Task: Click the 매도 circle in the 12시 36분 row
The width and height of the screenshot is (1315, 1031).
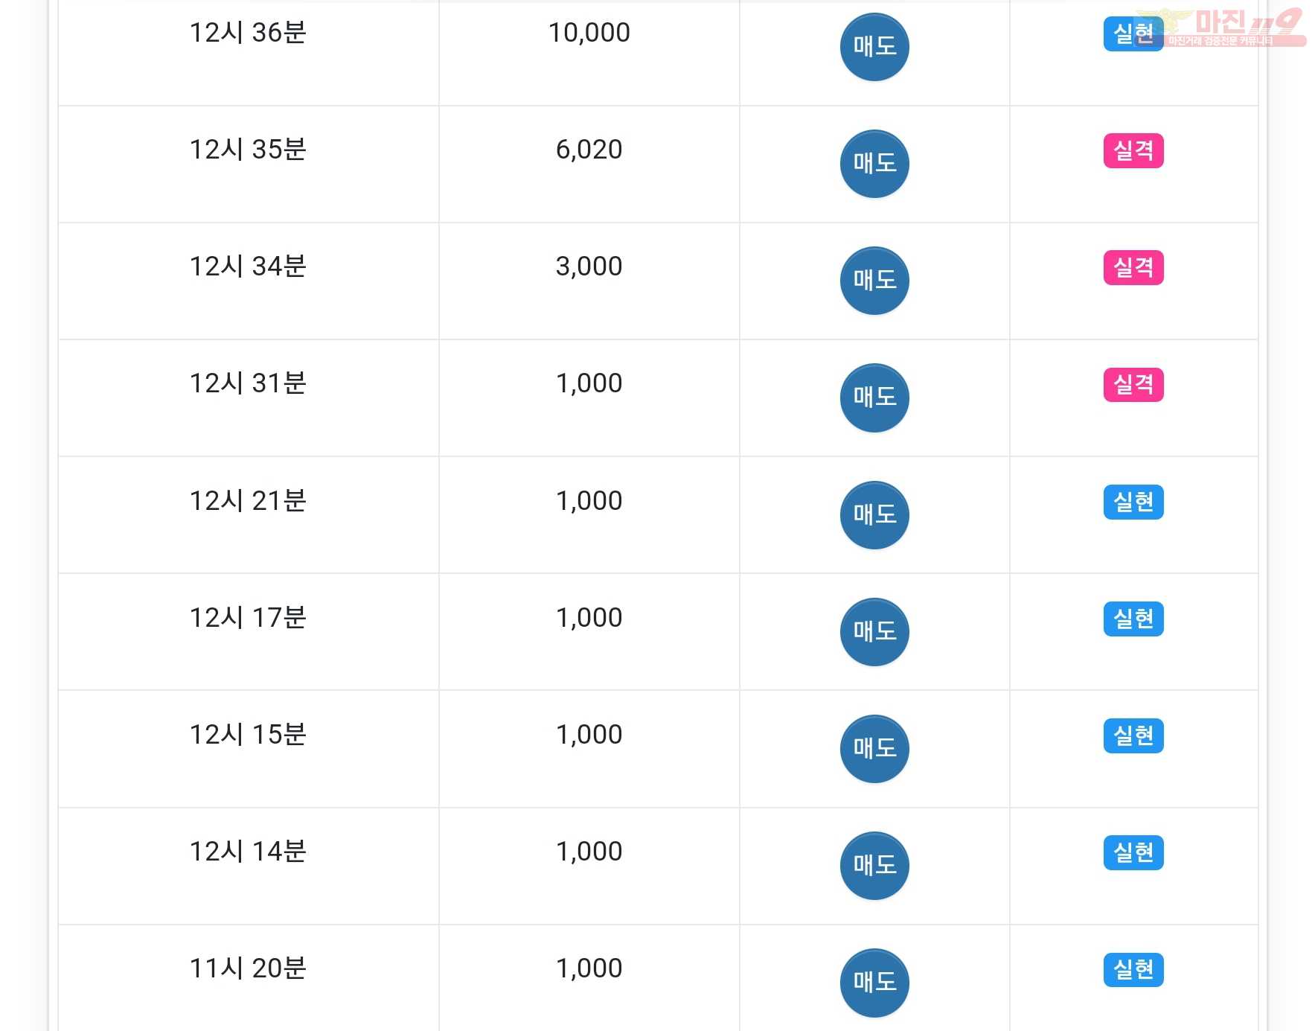Action: pyautogui.click(x=874, y=47)
